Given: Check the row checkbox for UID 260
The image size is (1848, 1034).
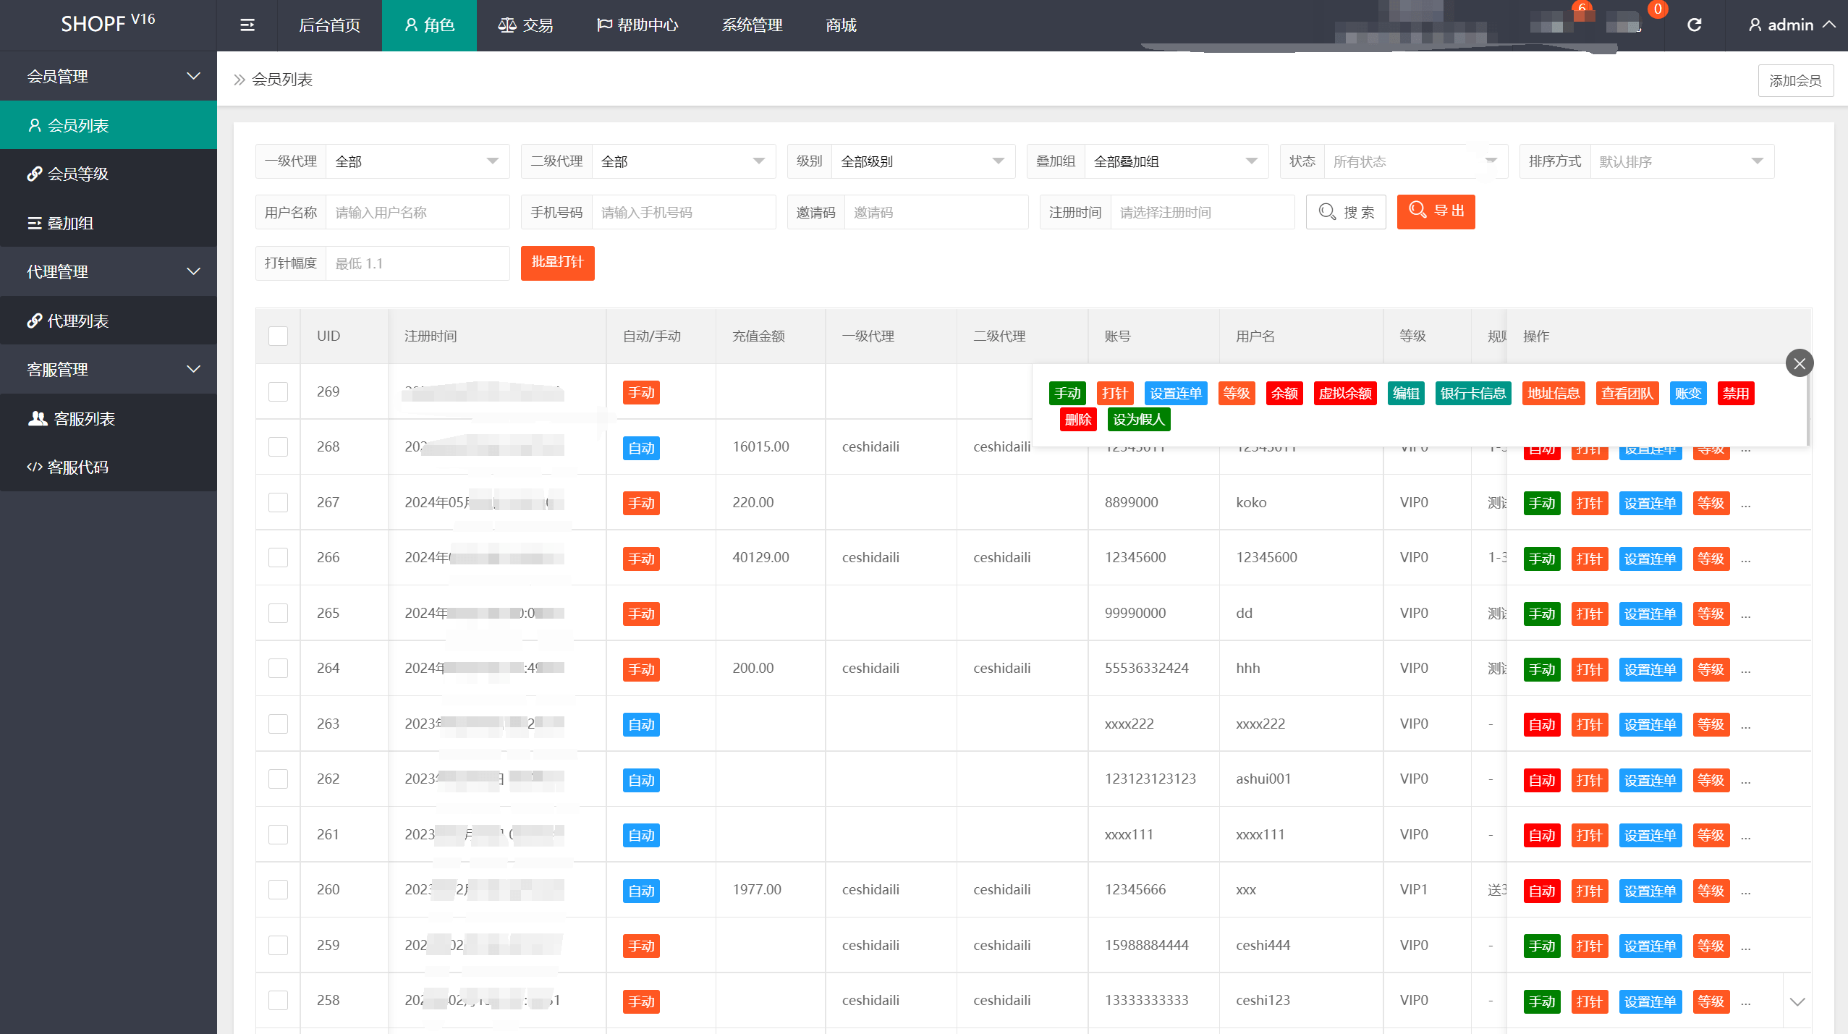Looking at the screenshot, I should coord(278,889).
